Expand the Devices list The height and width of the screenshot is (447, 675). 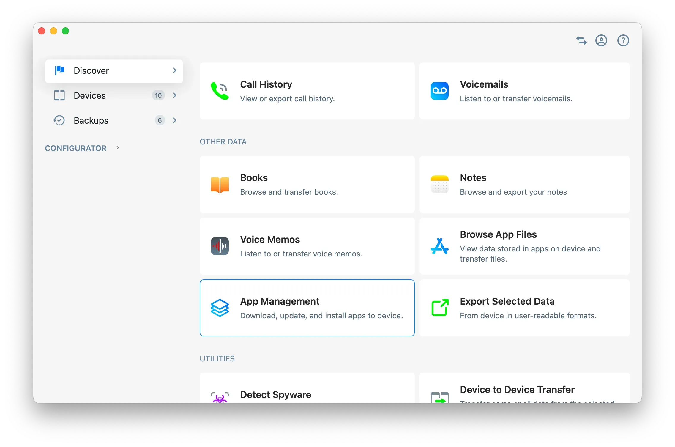tap(174, 95)
